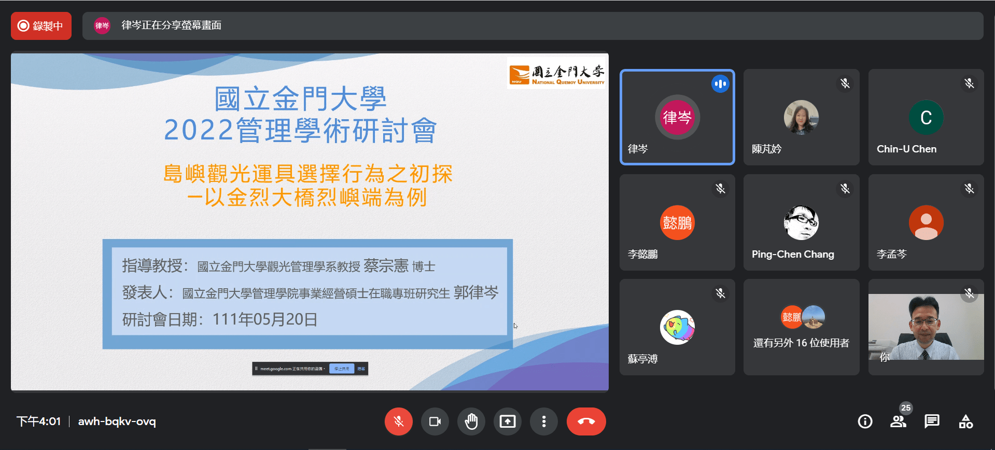Click your own camera video thumbnail
This screenshot has width=995, height=450.
point(926,327)
